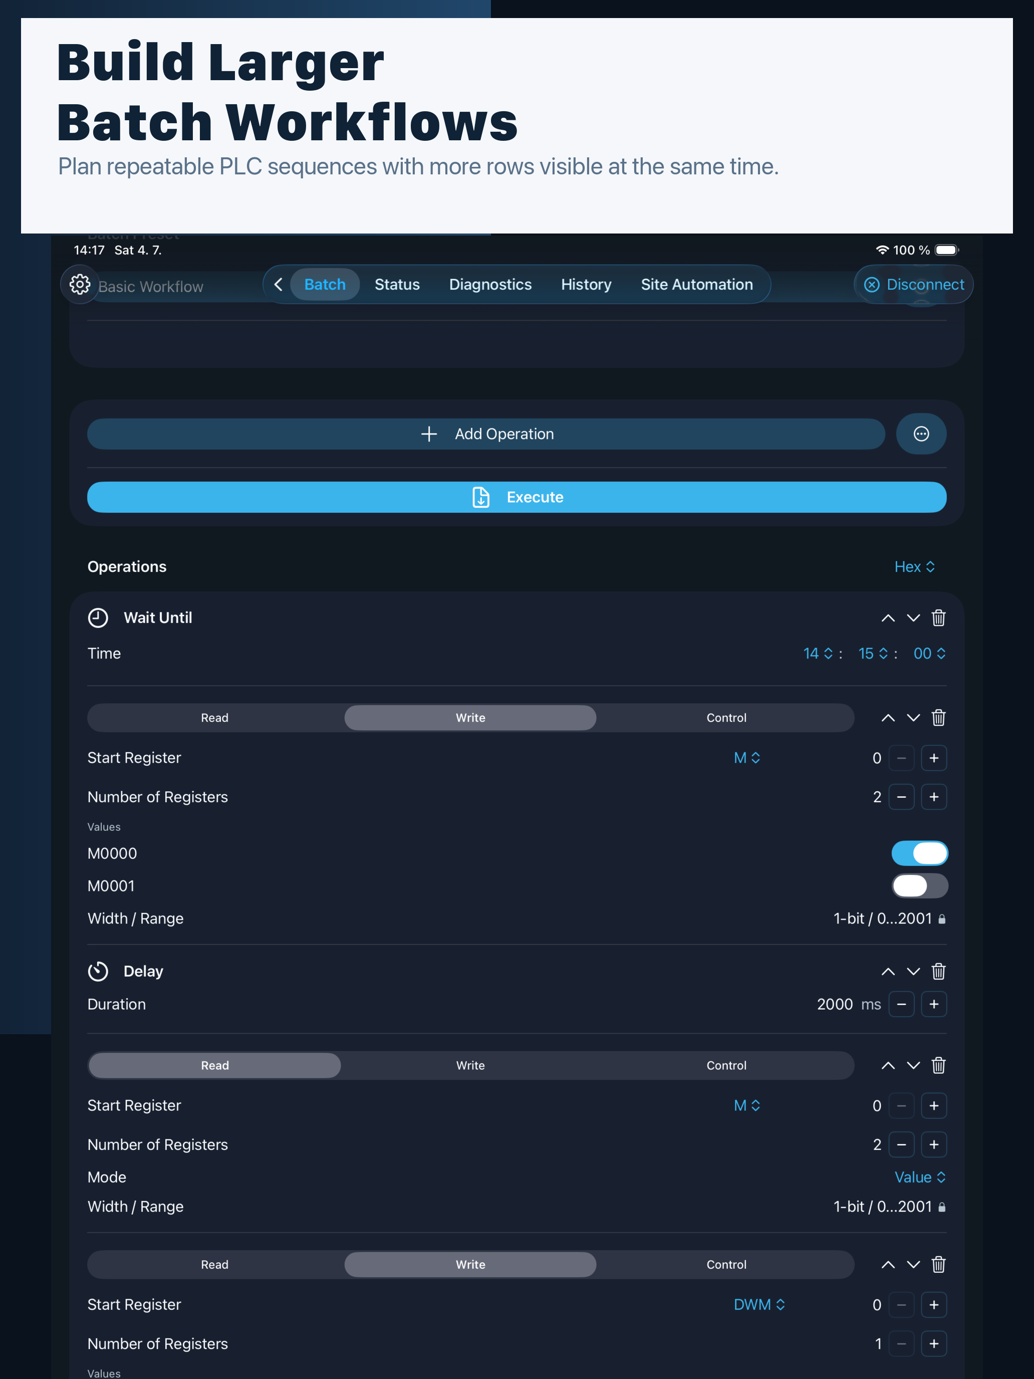Move the DWM Write operation up
The width and height of the screenshot is (1034, 1379).
coord(888,1264)
